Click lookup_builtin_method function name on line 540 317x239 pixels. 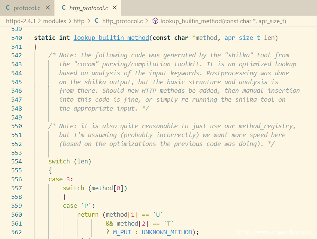pyautogui.click(x=111, y=38)
